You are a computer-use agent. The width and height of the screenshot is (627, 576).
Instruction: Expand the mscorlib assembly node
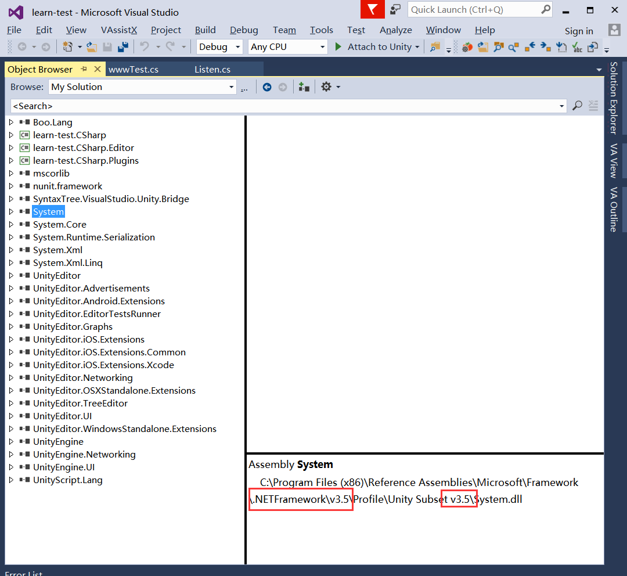click(x=11, y=173)
